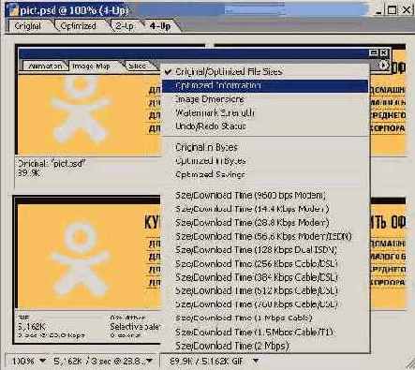Viewport: 415px width, 370px height.
Task: Choose Optimized Information from the menu
Action: click(x=265, y=86)
